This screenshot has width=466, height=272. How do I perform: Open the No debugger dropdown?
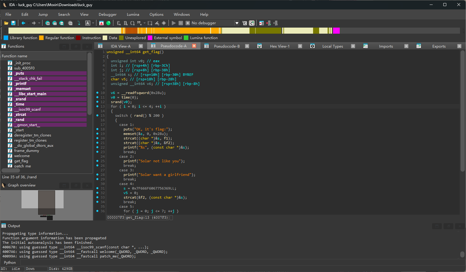(x=237, y=23)
